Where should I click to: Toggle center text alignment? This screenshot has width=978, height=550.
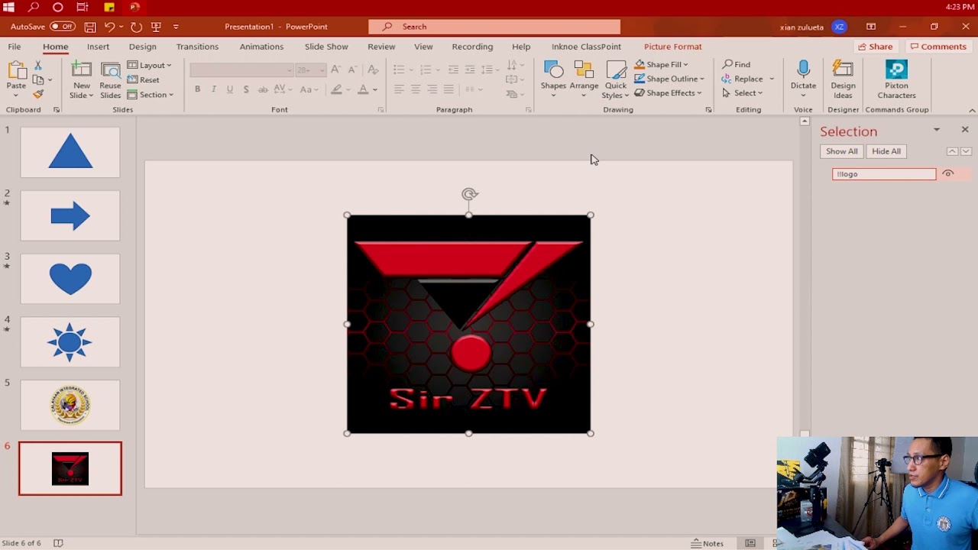[415, 89]
